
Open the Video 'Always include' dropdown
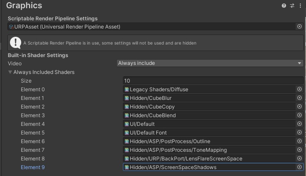210,63
